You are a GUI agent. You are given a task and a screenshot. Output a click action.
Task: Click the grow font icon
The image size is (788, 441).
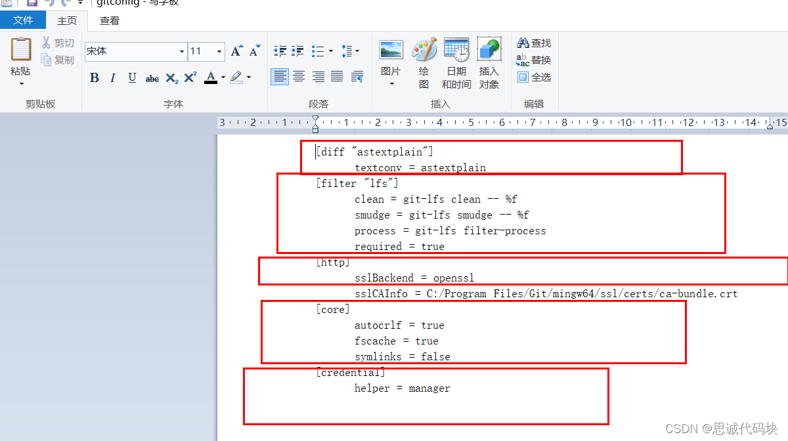tap(237, 51)
